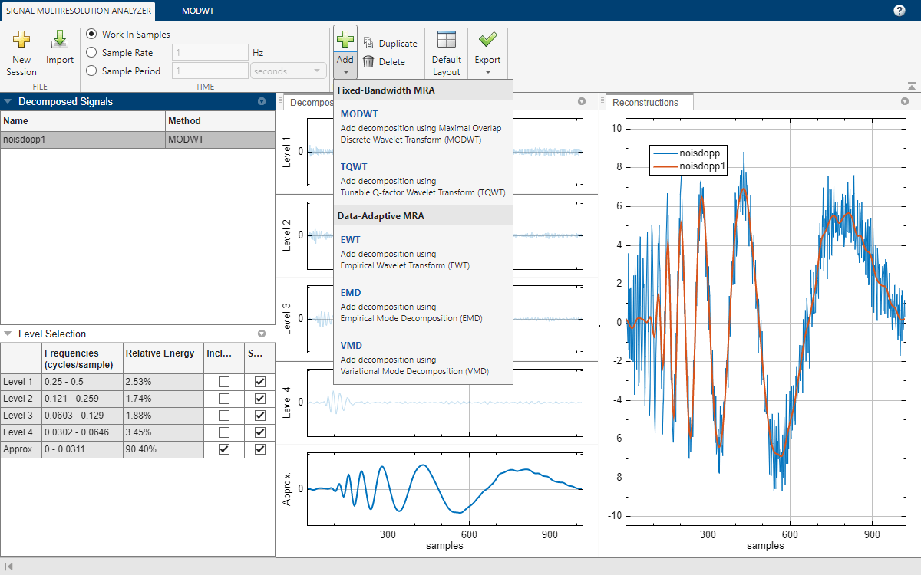
Task: Click the Delete trash can icon
Action: coord(368,62)
